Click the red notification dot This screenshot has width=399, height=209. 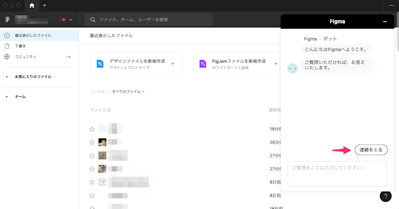pos(64,19)
